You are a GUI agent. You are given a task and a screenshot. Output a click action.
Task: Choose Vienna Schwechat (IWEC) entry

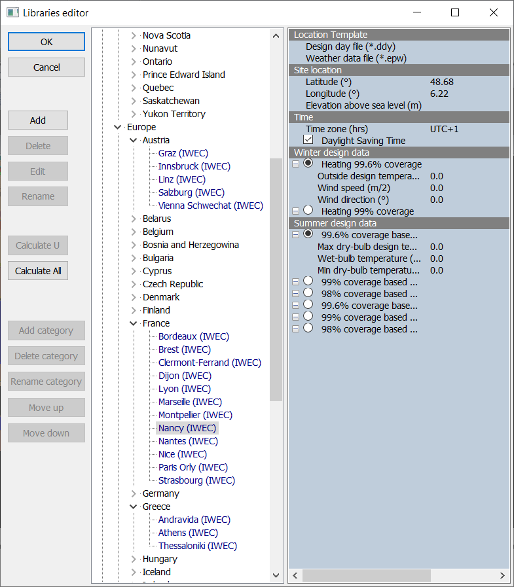tap(210, 205)
